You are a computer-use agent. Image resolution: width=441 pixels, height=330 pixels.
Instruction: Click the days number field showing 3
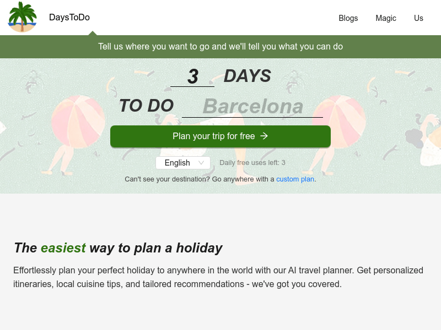(192, 77)
